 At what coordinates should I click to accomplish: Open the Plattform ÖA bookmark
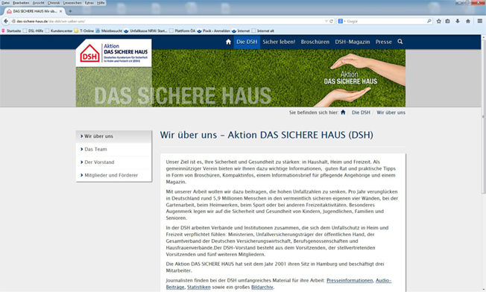click(x=182, y=31)
